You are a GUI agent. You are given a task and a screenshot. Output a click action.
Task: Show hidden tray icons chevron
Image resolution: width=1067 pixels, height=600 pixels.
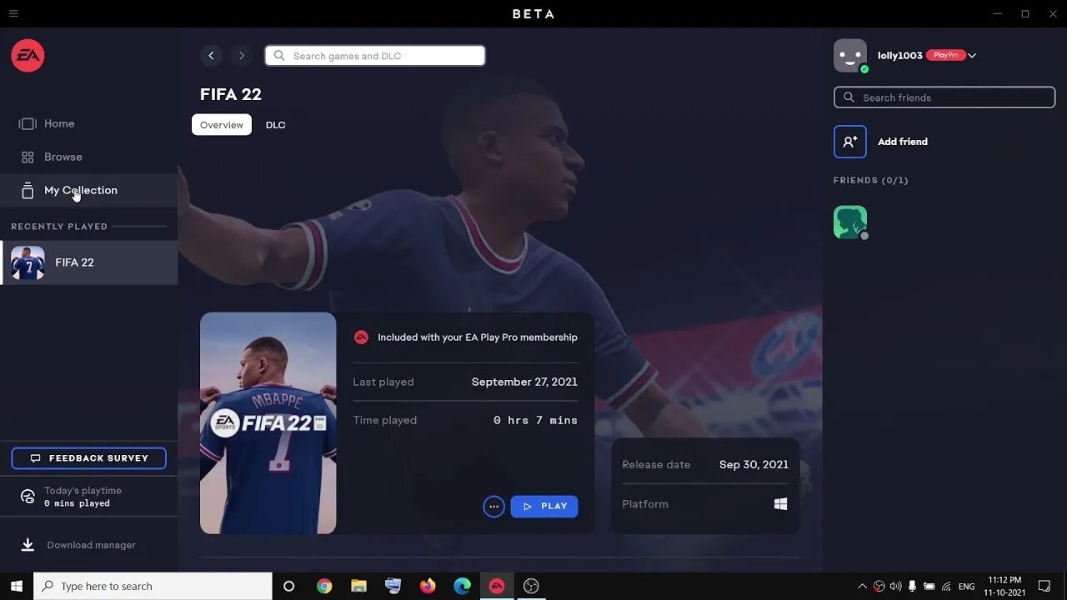[862, 586]
